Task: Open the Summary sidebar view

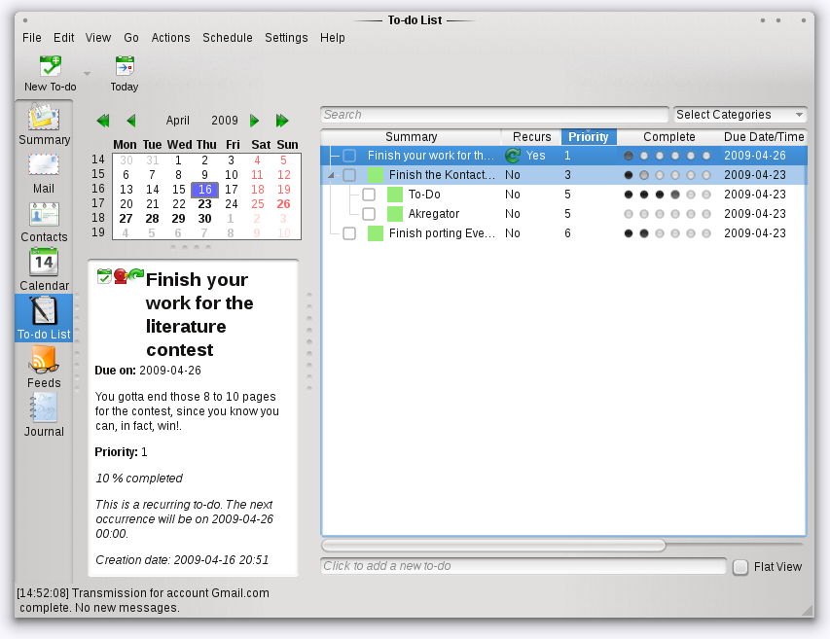Action: (x=44, y=124)
